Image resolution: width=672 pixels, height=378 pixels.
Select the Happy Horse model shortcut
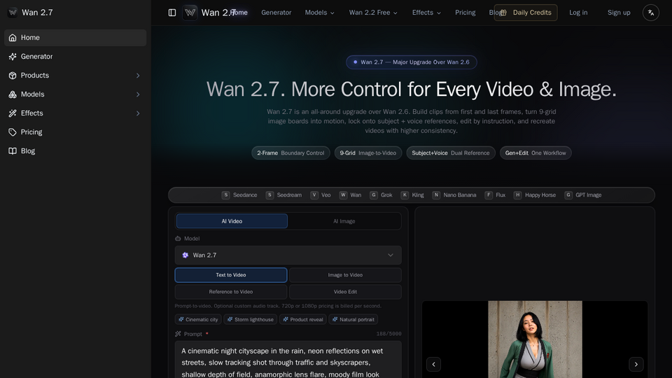click(x=535, y=195)
